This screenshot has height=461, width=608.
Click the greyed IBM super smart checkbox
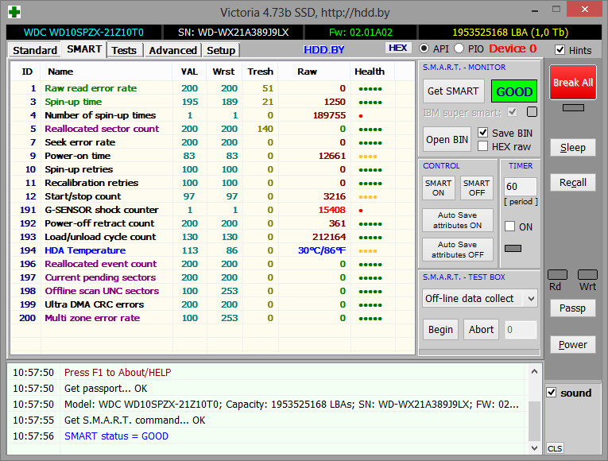513,112
